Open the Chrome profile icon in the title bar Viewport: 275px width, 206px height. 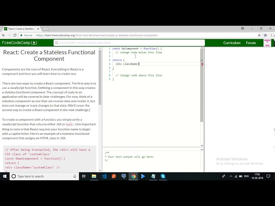(x=242, y=28)
